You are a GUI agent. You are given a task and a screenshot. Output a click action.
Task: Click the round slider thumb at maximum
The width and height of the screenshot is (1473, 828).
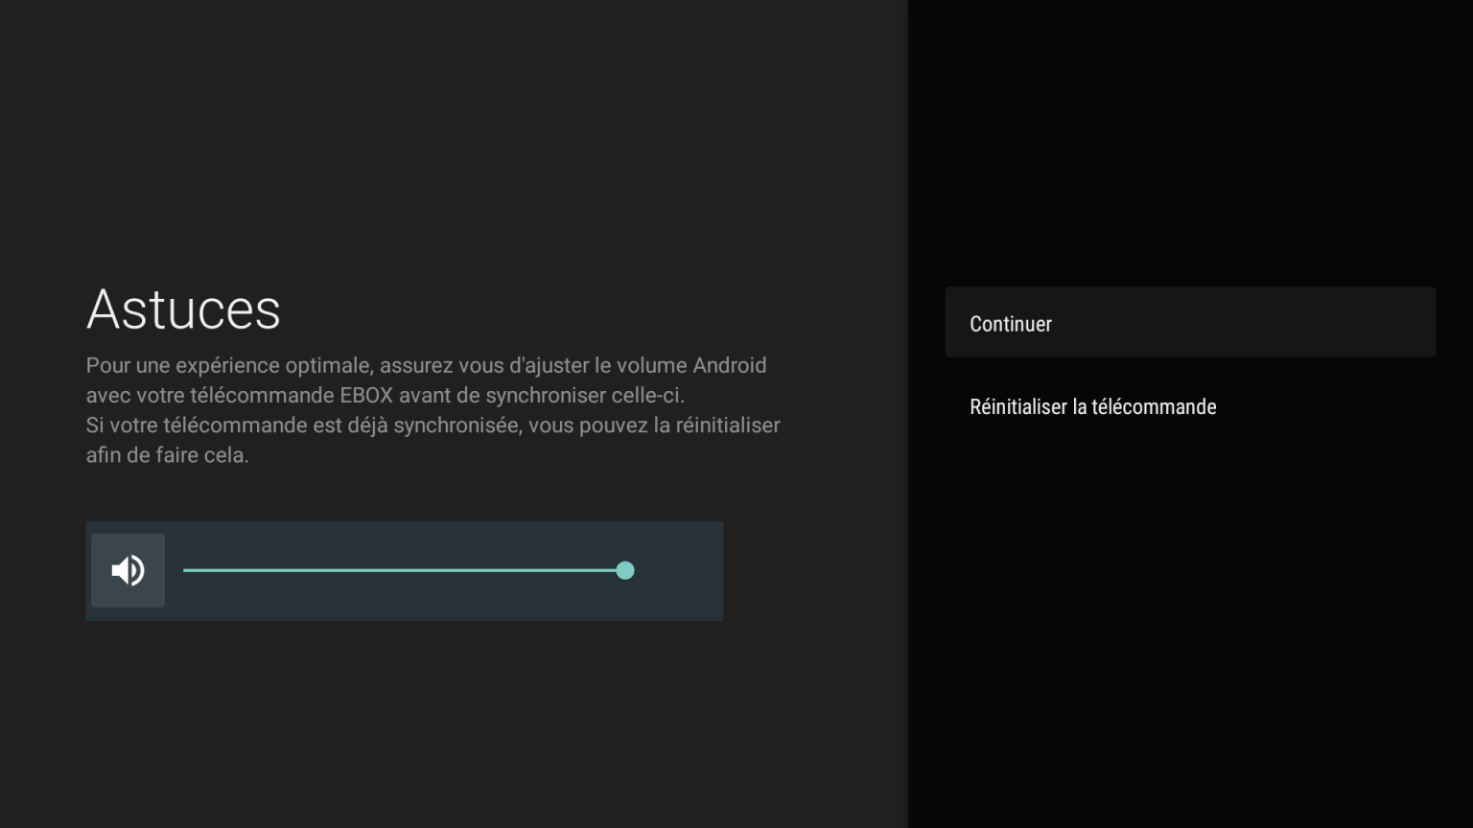point(625,570)
